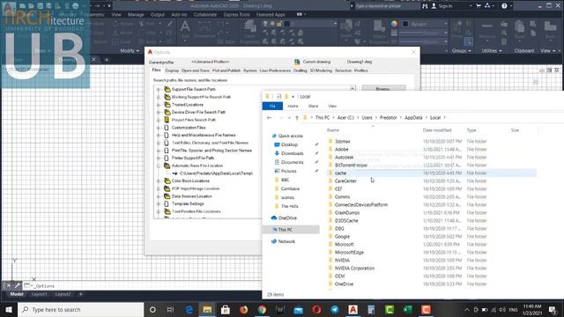Open Cortana from the taskbar
This screenshot has width=564, height=317.
[x=152, y=309]
